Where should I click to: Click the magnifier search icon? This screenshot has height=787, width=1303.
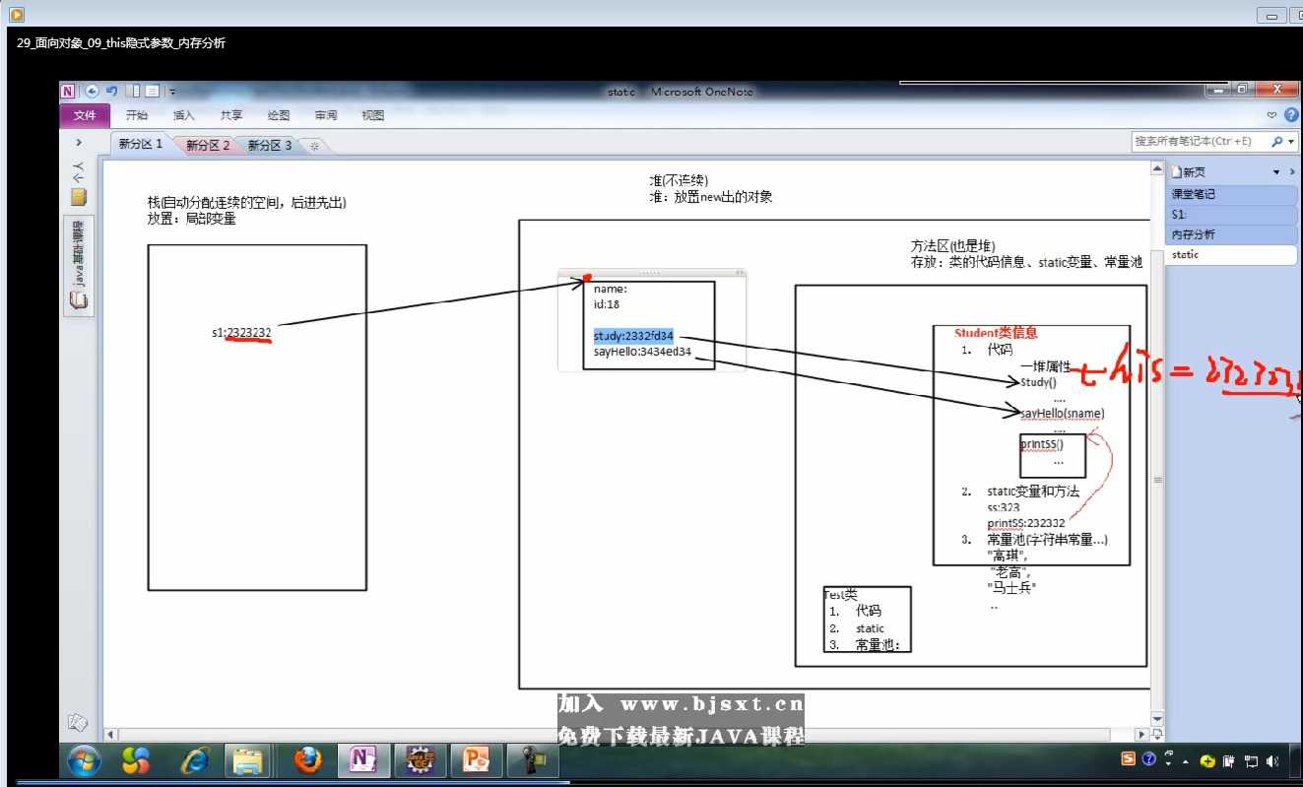[1277, 142]
